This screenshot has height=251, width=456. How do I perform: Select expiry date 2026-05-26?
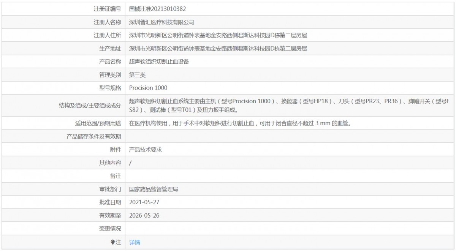click(144, 215)
